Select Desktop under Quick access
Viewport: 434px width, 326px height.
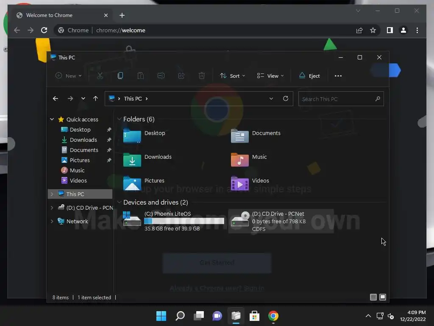[x=80, y=129]
